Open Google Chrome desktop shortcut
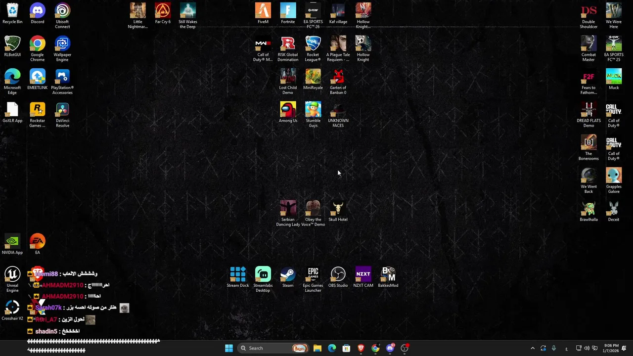This screenshot has height=356, width=633. click(38, 49)
